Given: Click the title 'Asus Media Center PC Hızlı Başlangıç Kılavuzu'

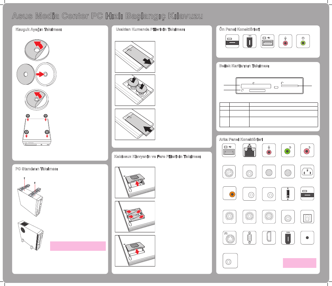Looking at the screenshot, I should [108, 16].
